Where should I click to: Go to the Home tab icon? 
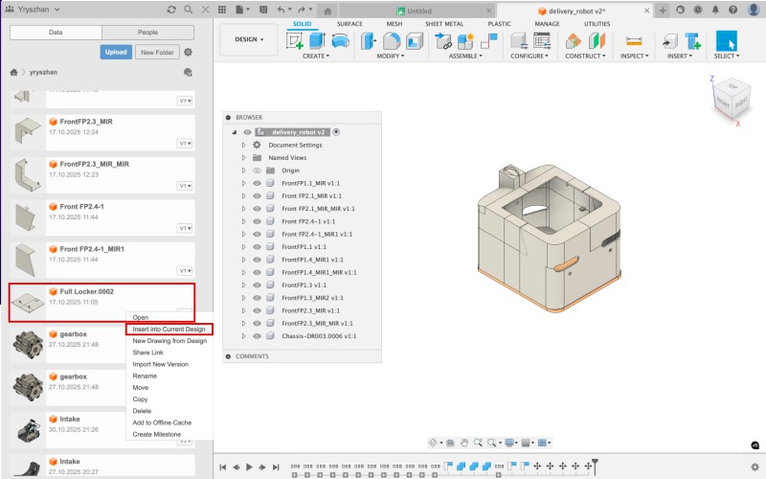tap(327, 11)
